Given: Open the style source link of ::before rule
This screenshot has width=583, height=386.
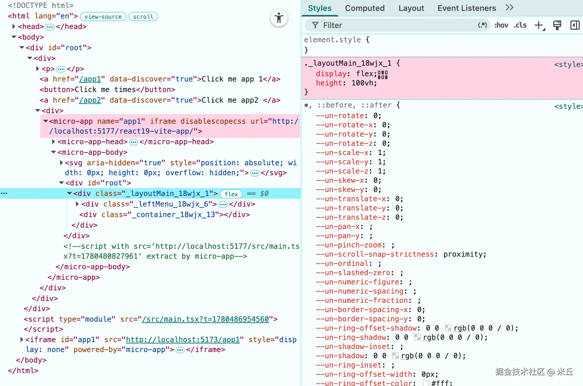Looking at the screenshot, I should (568, 106).
